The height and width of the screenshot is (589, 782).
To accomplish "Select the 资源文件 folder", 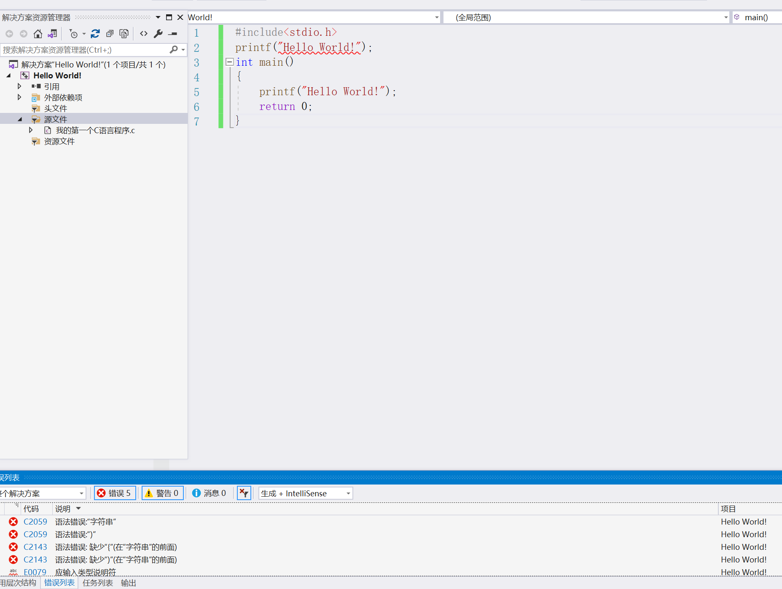I will [x=59, y=141].
